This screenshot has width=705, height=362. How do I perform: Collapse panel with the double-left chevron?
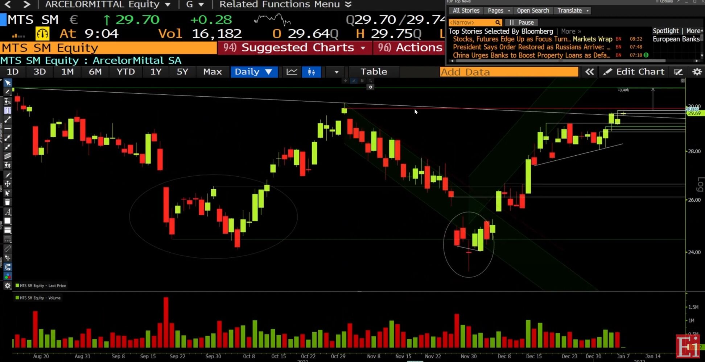(x=590, y=72)
